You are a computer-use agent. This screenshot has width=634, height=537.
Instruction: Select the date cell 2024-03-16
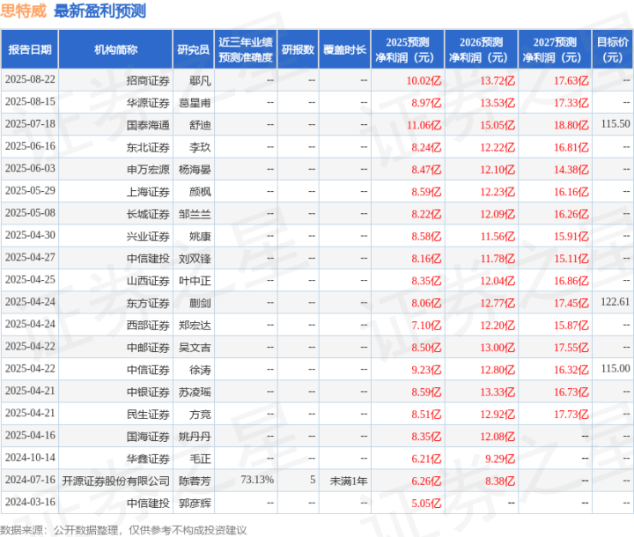30,502
